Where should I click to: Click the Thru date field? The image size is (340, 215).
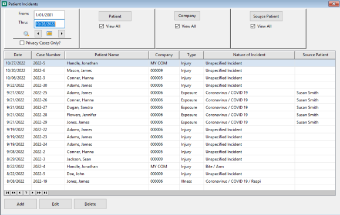[x=49, y=24]
